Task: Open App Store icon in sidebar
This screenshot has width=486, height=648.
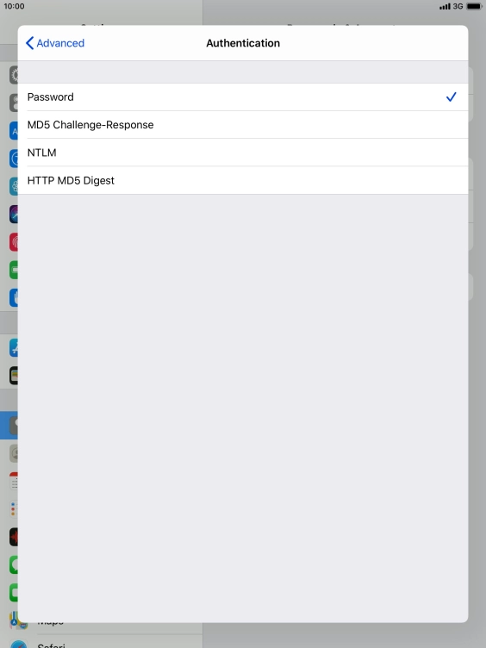Action: (14, 347)
